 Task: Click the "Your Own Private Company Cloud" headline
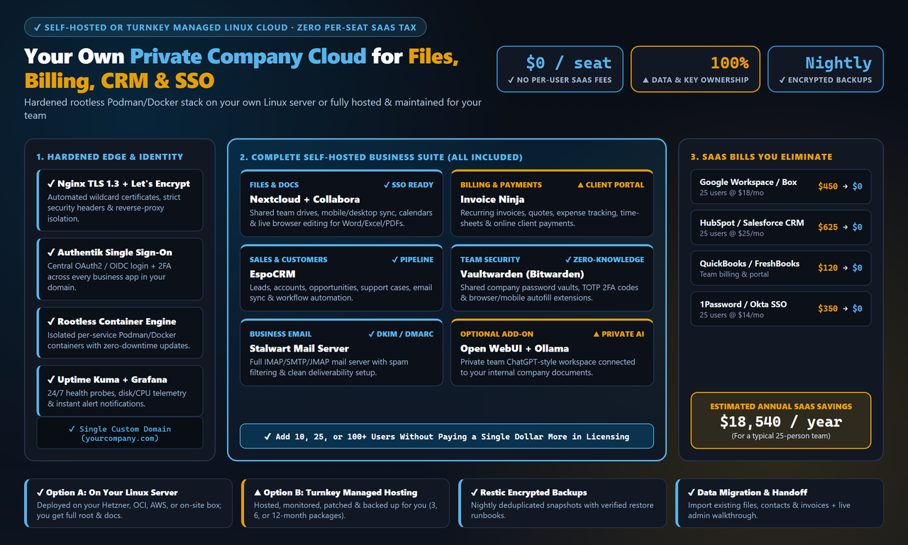coord(241,68)
